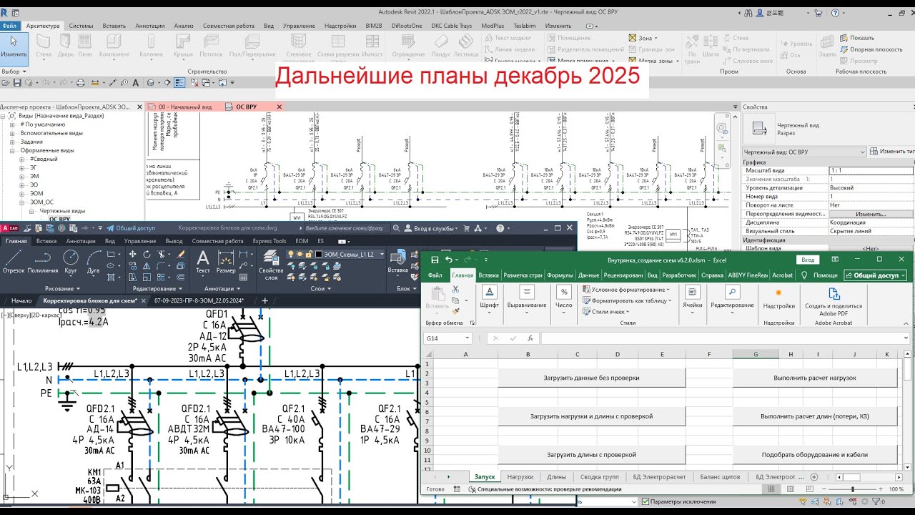The height and width of the screenshot is (515, 915).
Task: Open Чертежный вид: ОС ВРУ type selector
Action: (x=805, y=152)
